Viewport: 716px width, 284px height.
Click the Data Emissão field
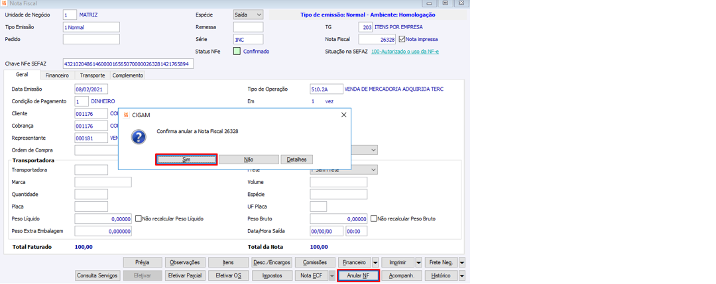(91, 89)
